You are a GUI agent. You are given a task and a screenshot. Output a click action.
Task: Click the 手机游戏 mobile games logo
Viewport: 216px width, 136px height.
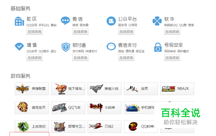pos(132,108)
